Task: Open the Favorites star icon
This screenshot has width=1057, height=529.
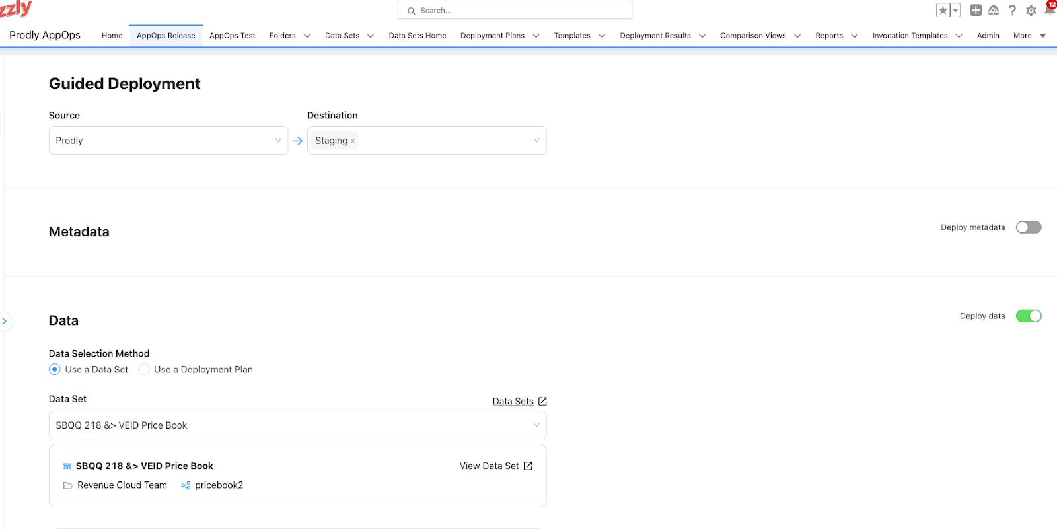Action: coord(943,10)
